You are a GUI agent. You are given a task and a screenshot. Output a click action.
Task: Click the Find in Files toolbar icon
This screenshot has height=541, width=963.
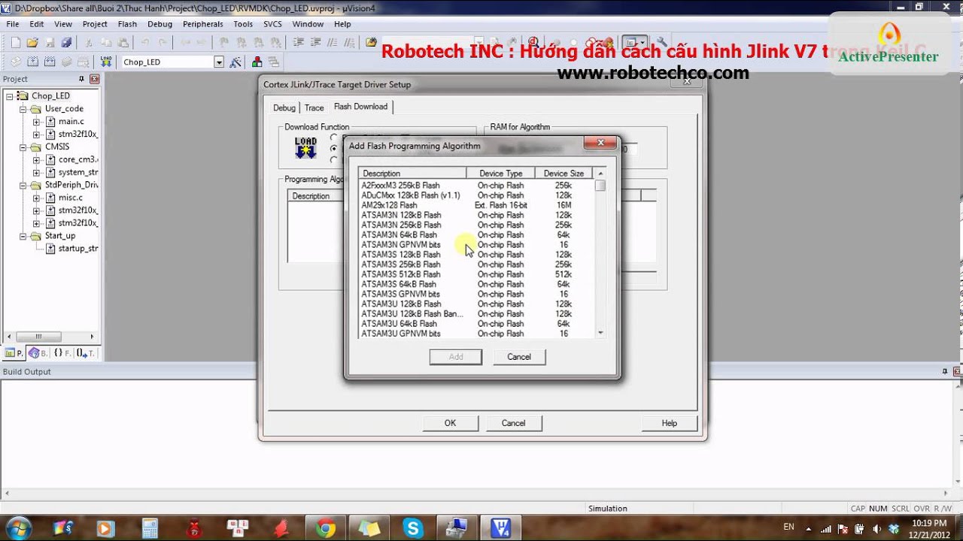point(371,43)
